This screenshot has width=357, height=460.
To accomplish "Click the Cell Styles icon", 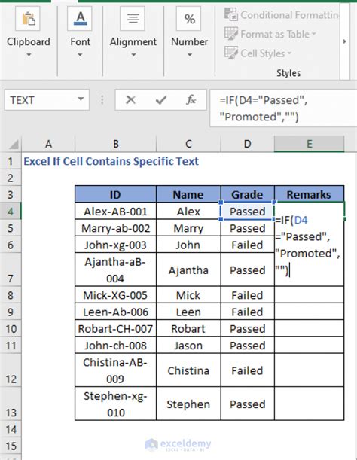I will (231, 53).
